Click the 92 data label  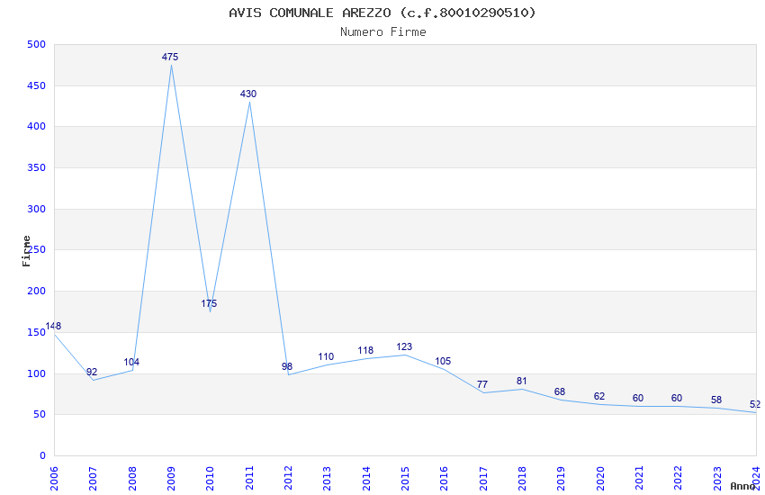point(92,372)
